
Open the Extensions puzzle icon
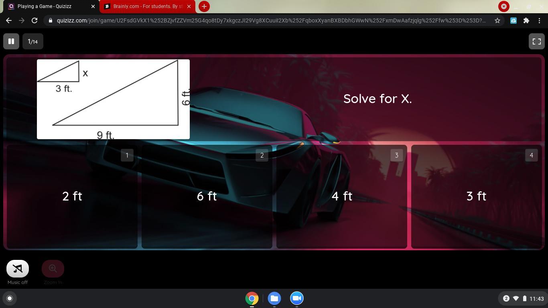pyautogui.click(x=526, y=20)
